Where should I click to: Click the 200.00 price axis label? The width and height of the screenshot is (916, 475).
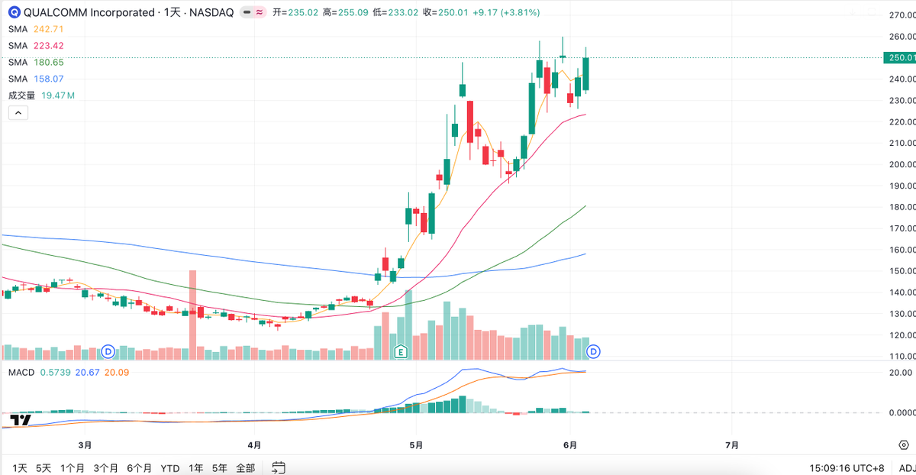click(x=901, y=164)
